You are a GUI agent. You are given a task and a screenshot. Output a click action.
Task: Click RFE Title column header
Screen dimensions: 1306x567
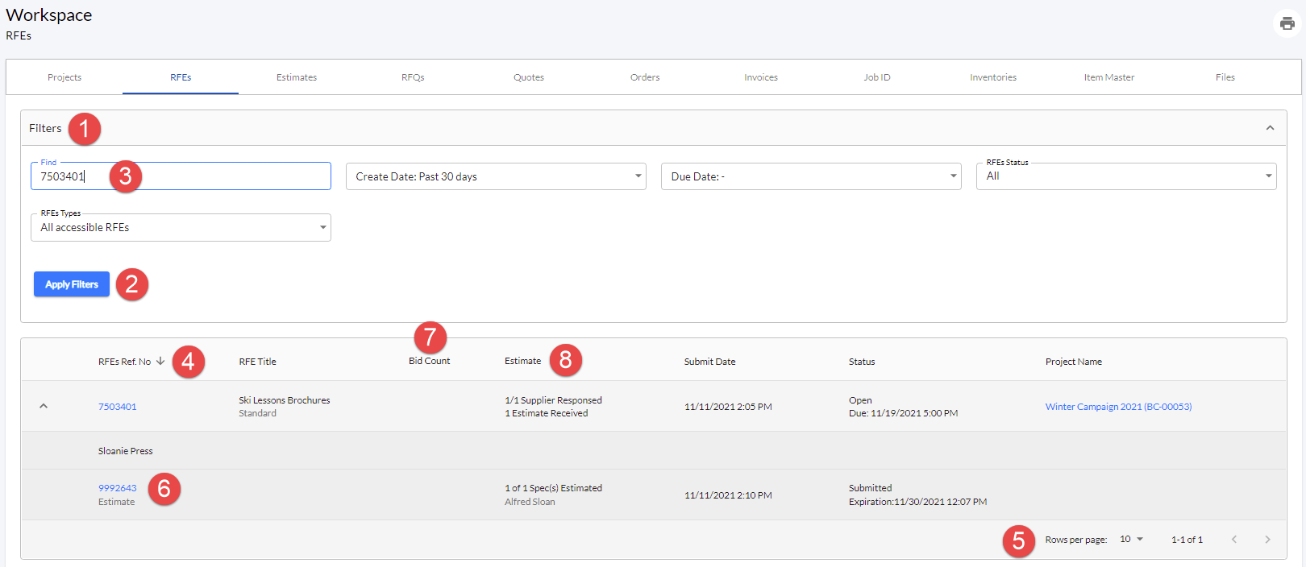[258, 362]
